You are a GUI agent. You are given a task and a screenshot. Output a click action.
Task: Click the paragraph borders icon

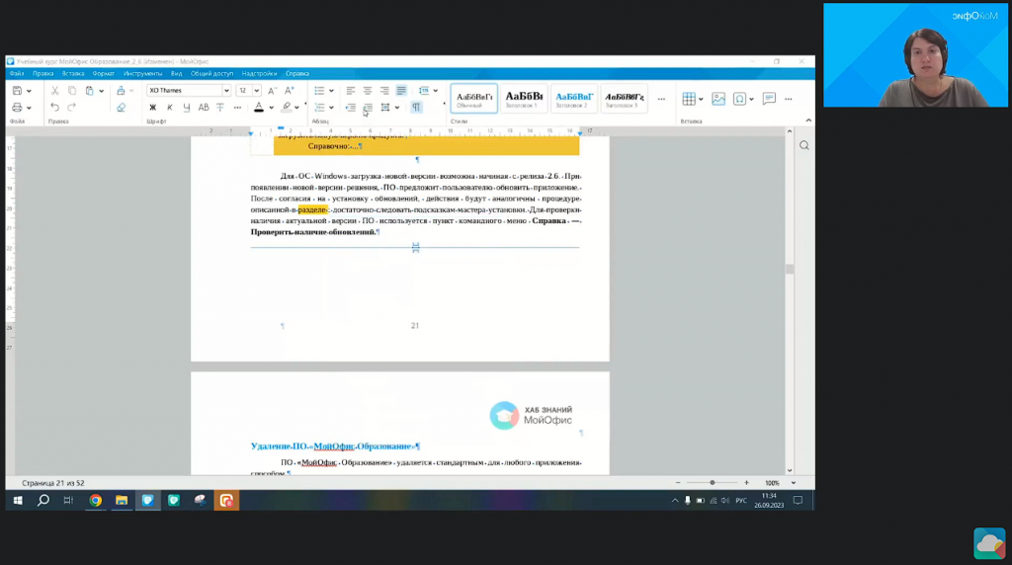click(x=385, y=107)
